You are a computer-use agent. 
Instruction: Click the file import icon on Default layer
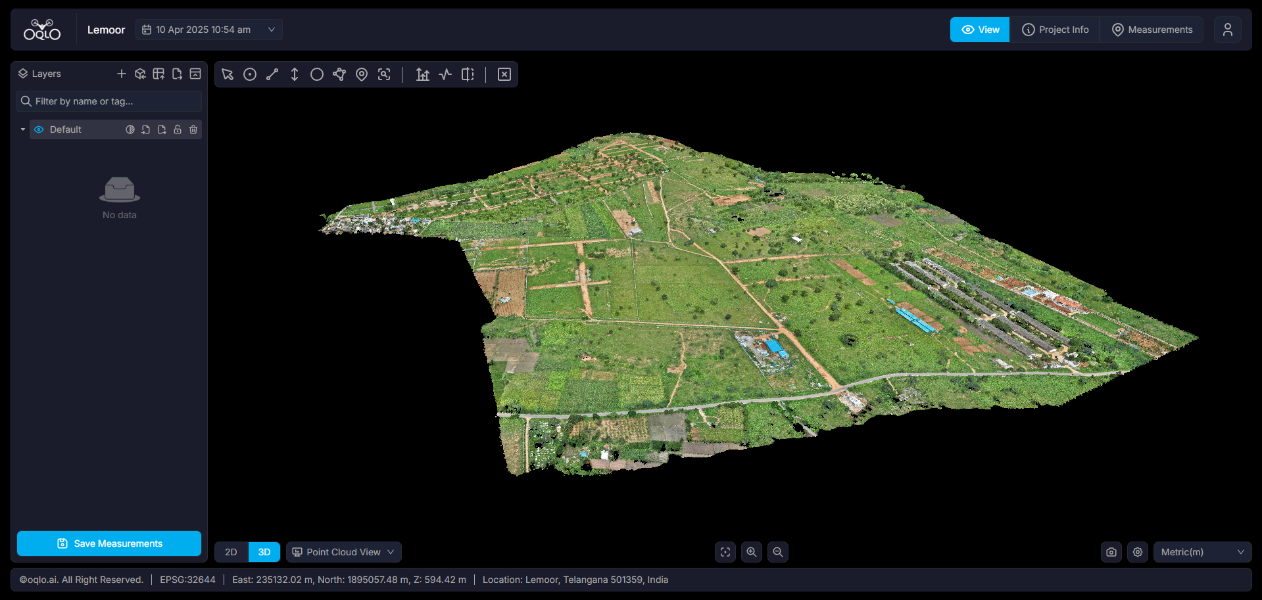point(146,129)
